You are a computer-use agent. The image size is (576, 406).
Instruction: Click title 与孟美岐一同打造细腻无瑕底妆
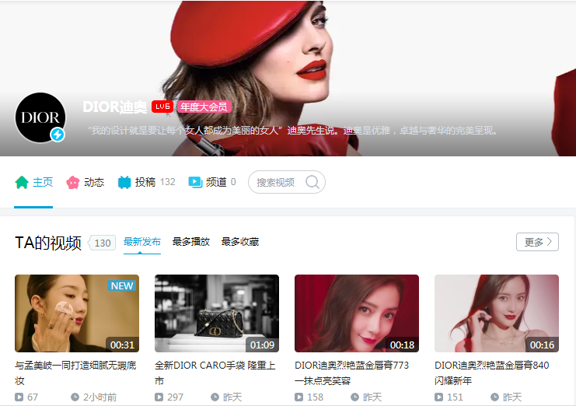(75, 373)
